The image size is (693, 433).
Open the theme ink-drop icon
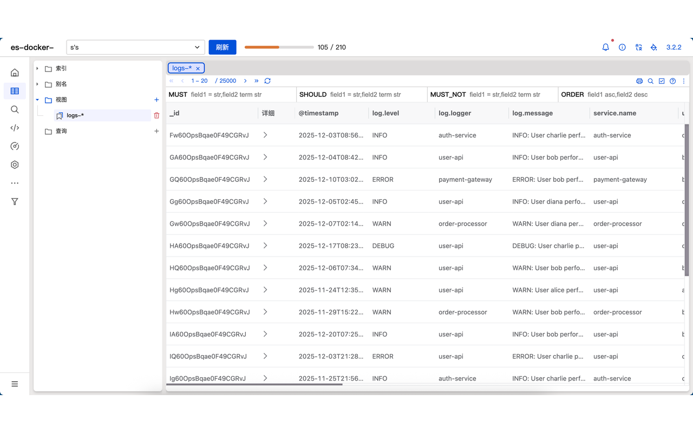653,47
